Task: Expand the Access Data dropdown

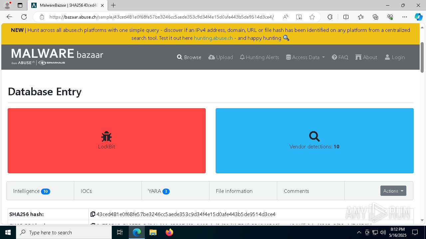Action: tap(305, 57)
